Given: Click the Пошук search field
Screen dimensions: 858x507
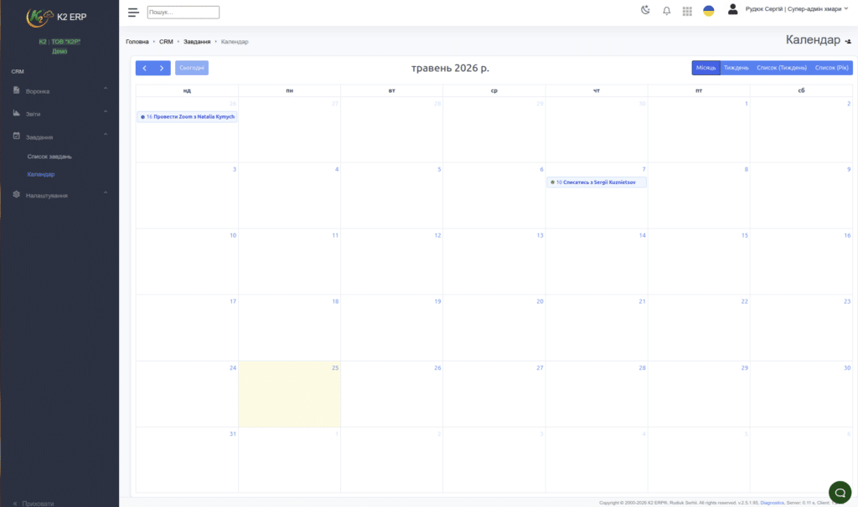Looking at the screenshot, I should (x=183, y=12).
